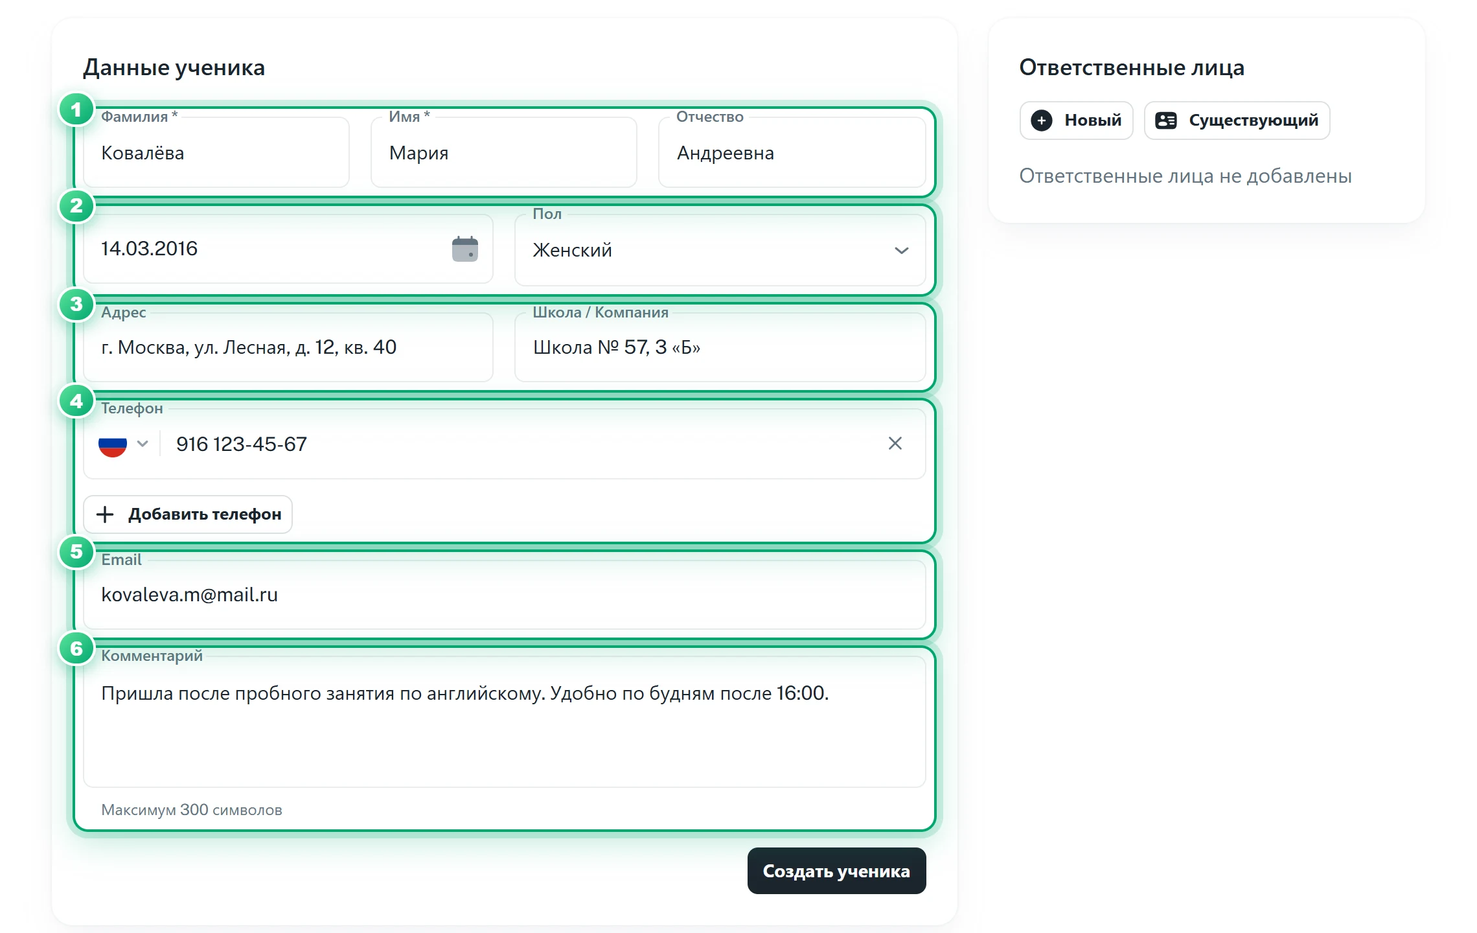
Task: Select step badge number 6
Action: click(x=76, y=649)
